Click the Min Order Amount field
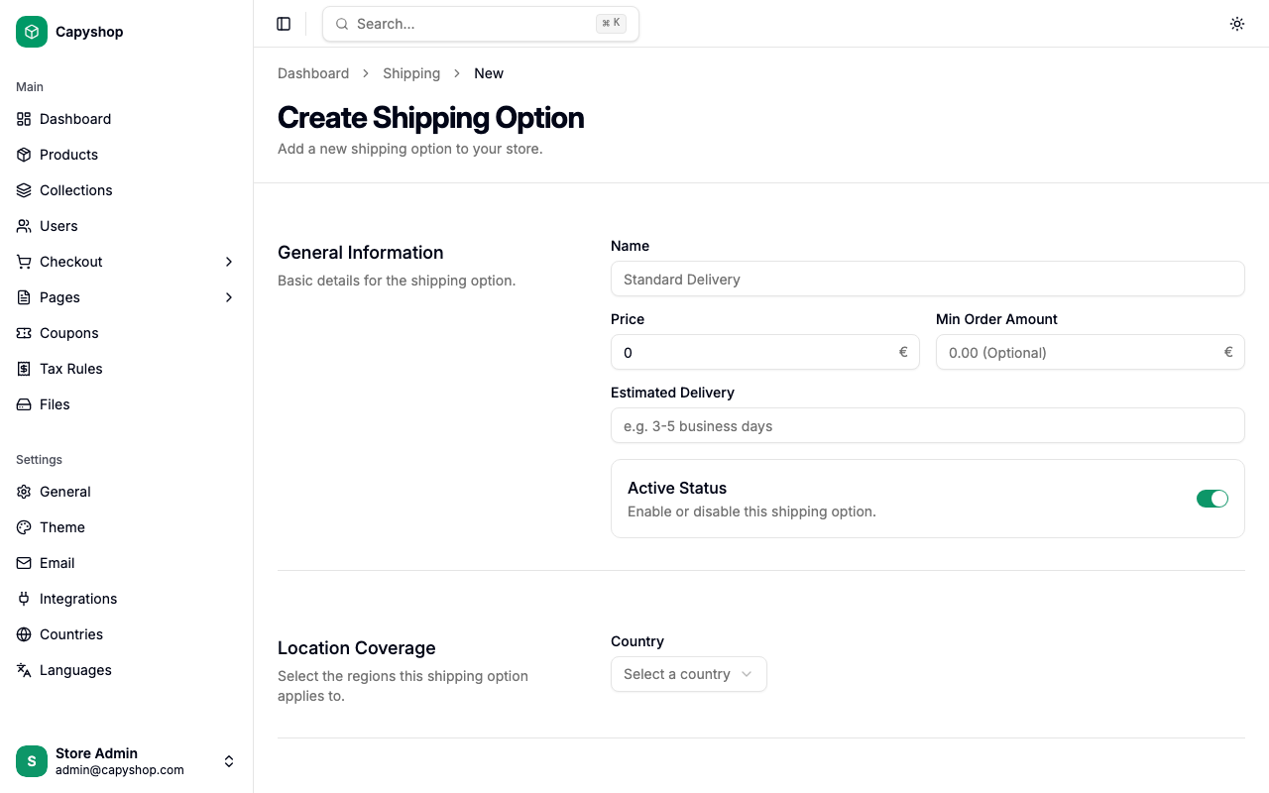The image size is (1269, 793). click(1091, 353)
